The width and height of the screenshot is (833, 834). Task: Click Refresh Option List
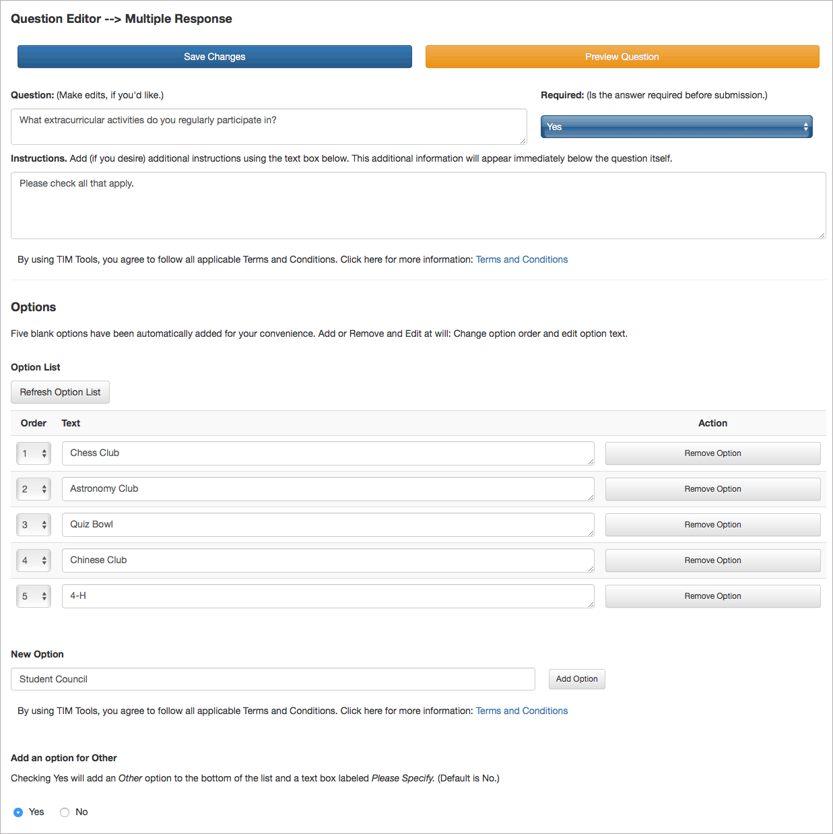pos(60,392)
